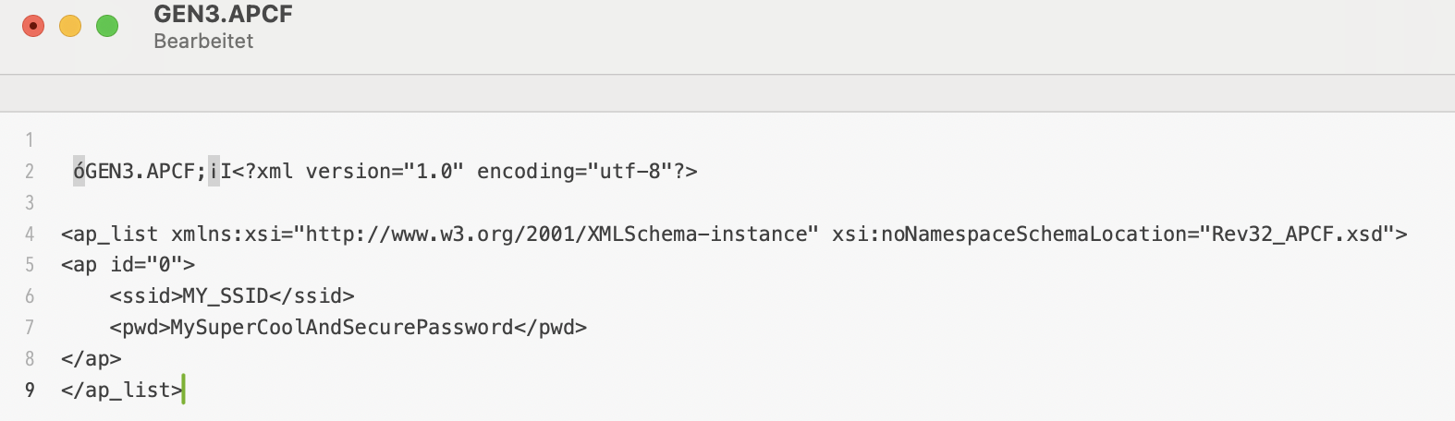Viewport: 1455px width, 421px height.
Task: Close the GEN3.APCF window
Action: coord(33,26)
